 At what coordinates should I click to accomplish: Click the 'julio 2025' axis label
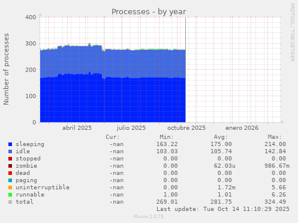coord(131,128)
